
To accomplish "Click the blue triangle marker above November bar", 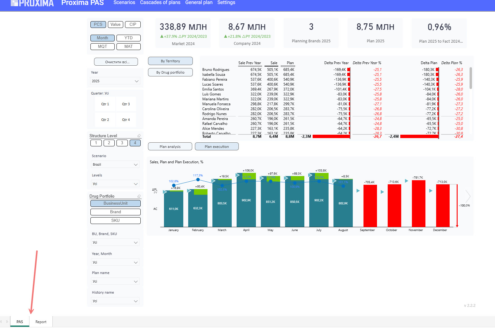I will pos(406,181).
